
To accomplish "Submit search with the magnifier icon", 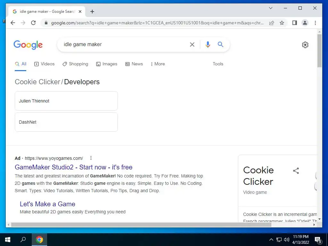I will point(220,44).
